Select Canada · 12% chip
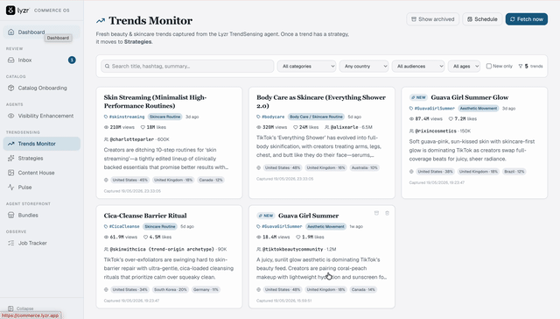This screenshot has width=560, height=319. tap(211, 180)
